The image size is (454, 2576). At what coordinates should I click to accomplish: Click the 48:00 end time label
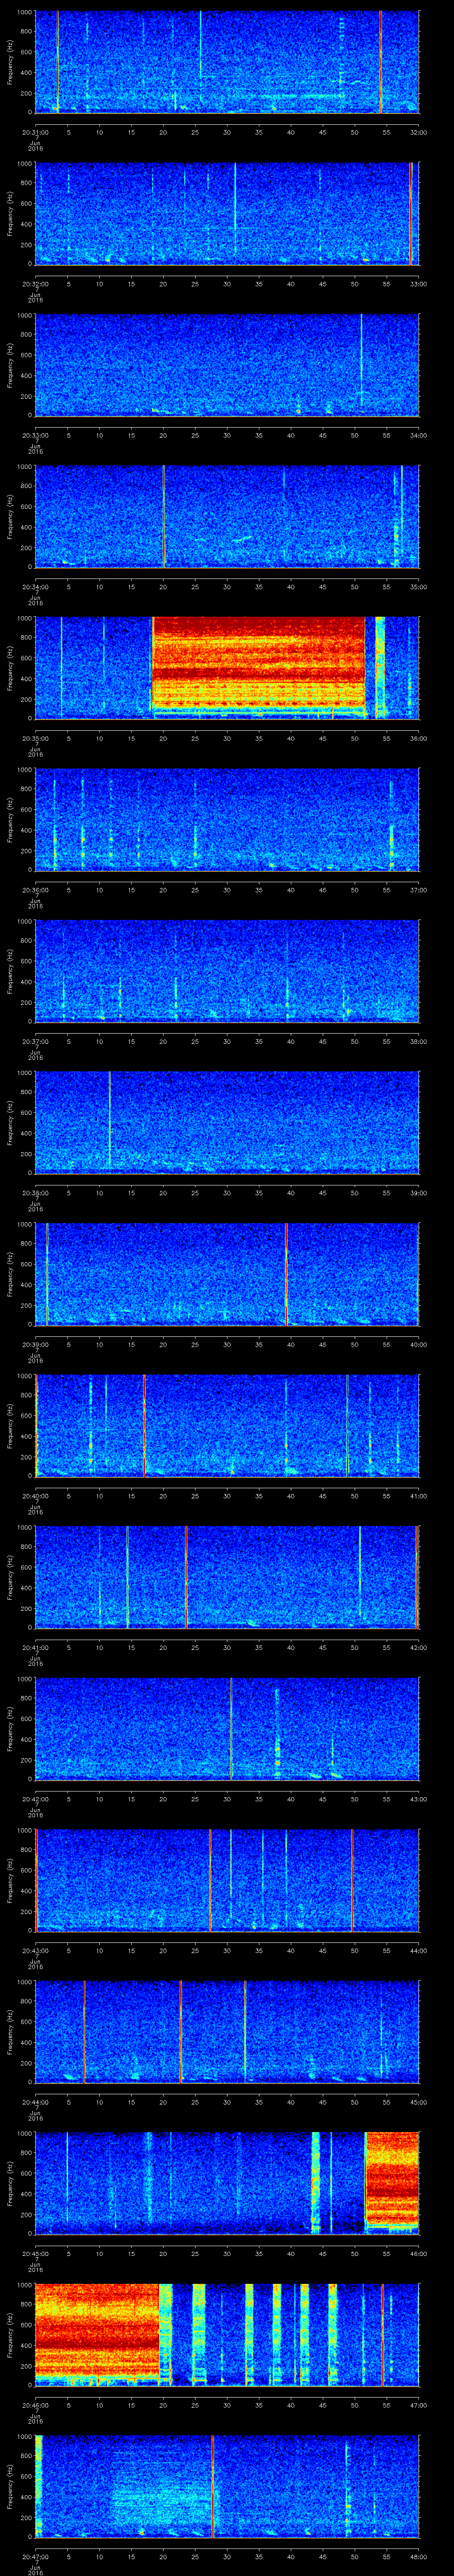coord(418,2556)
